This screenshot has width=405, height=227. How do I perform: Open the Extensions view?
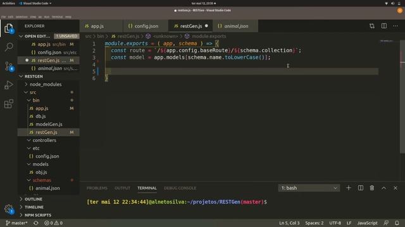tap(9, 104)
